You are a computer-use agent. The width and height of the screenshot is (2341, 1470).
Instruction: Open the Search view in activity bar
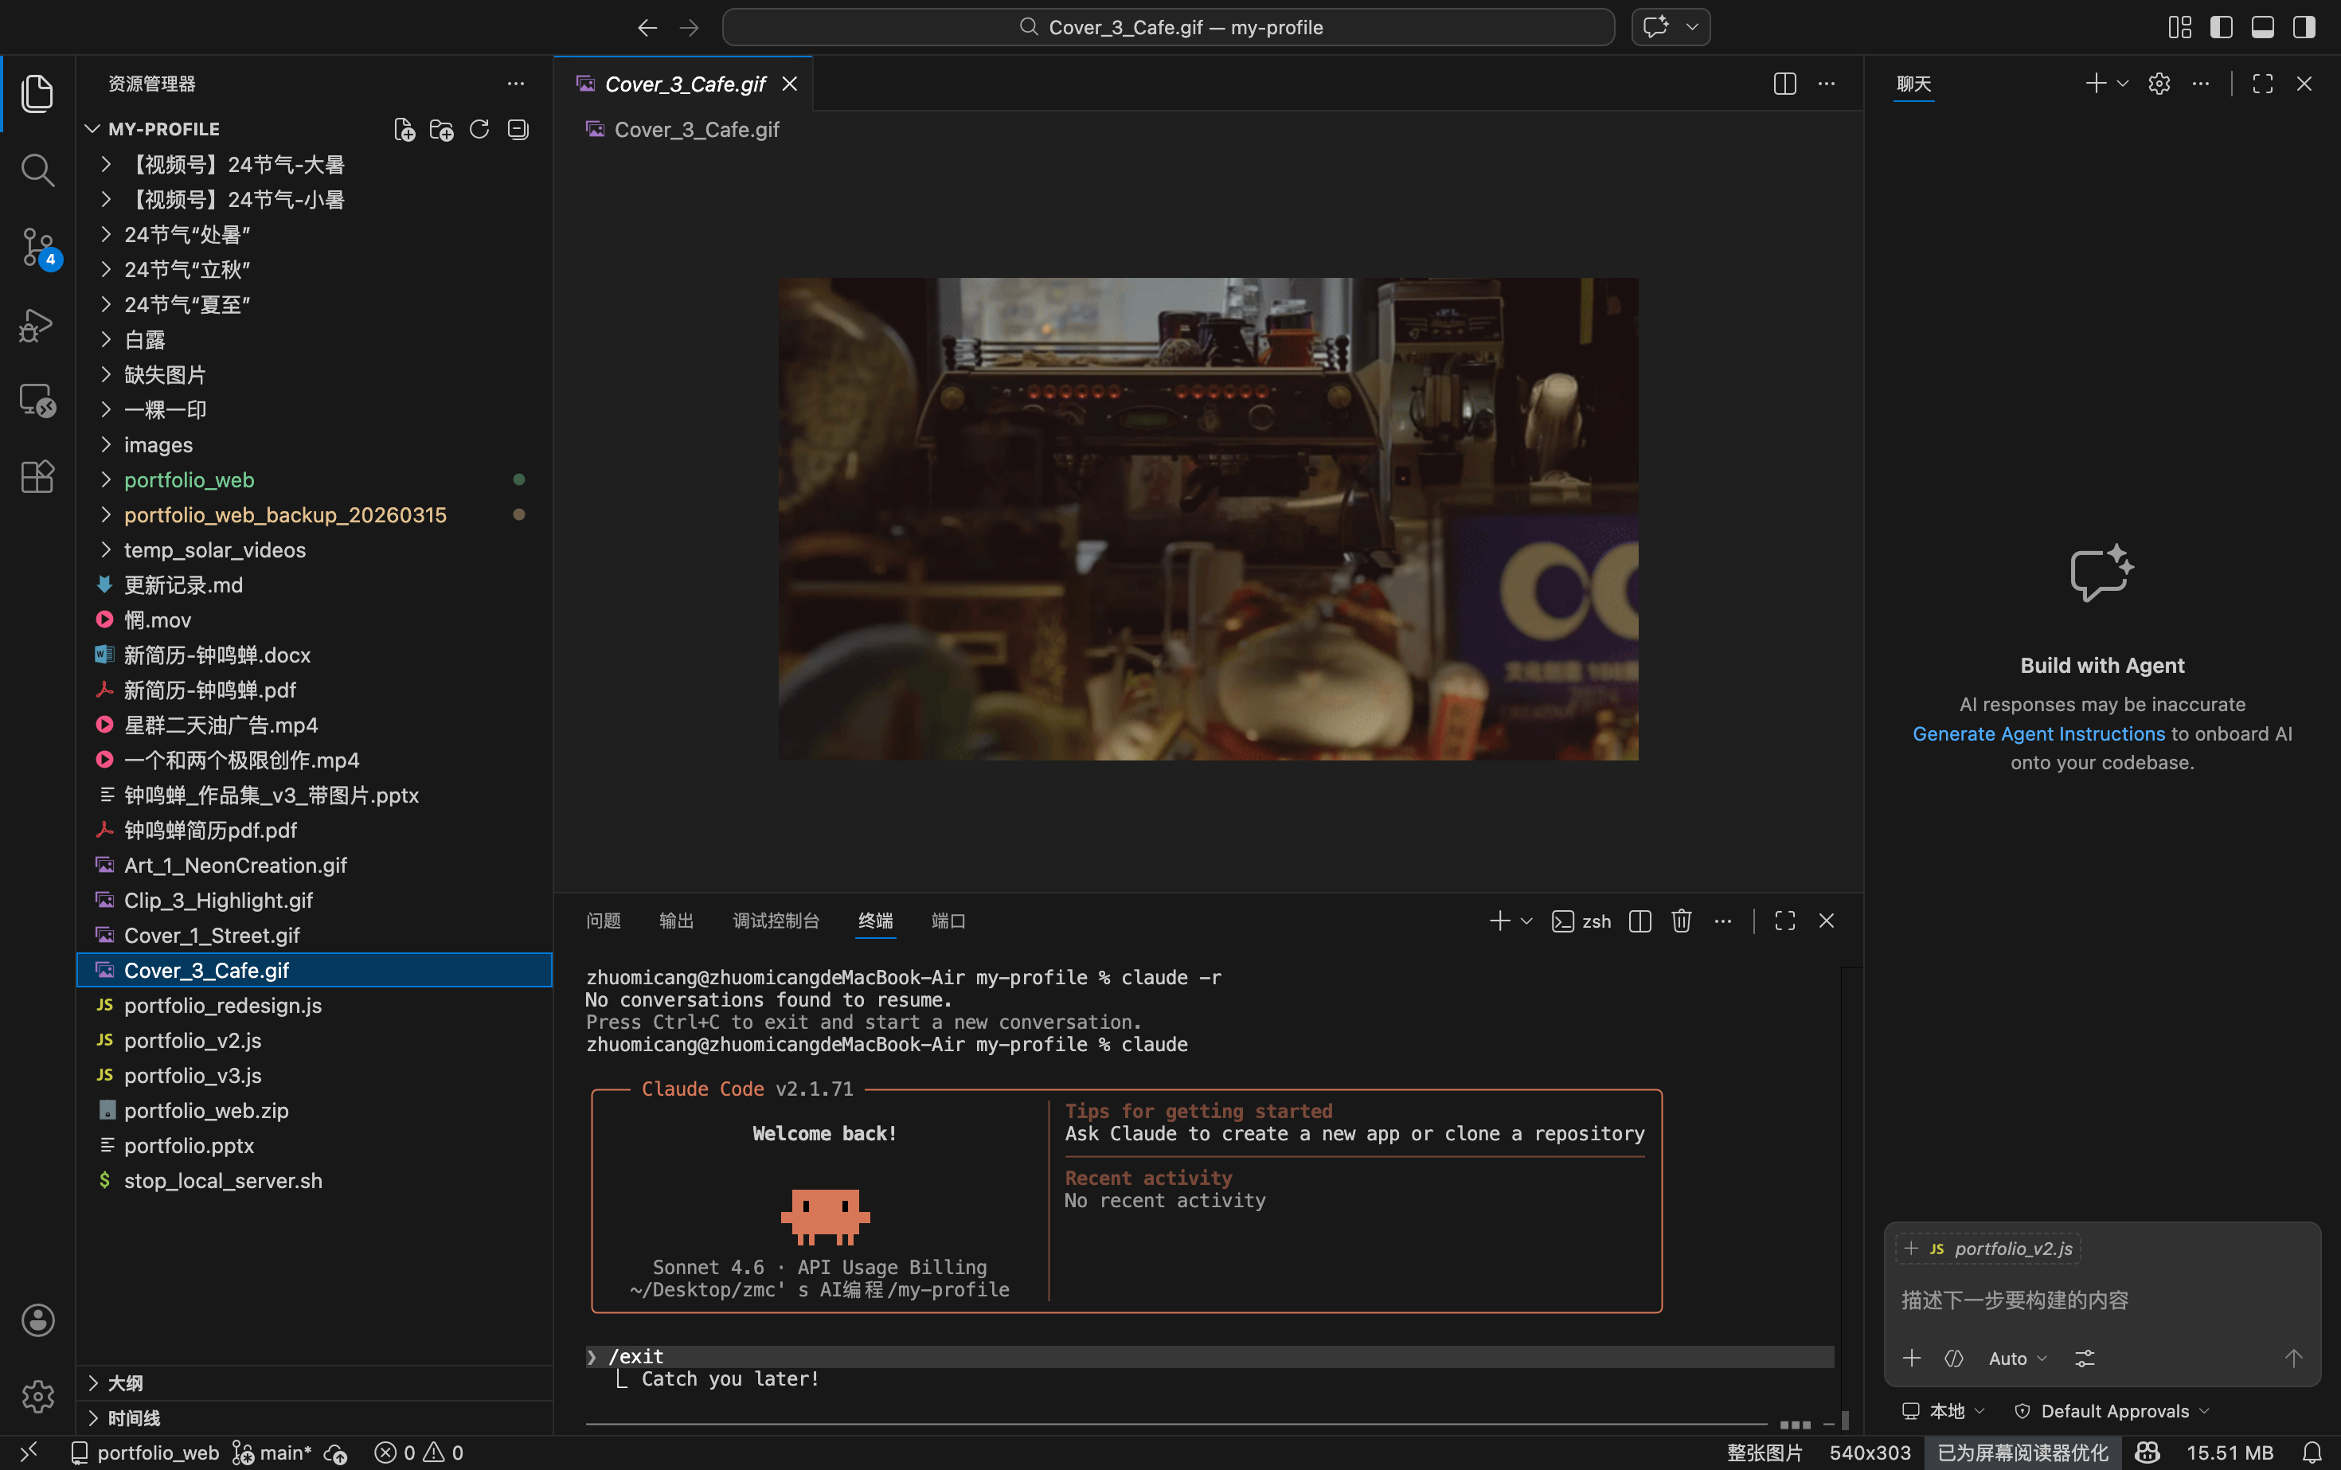(x=37, y=170)
